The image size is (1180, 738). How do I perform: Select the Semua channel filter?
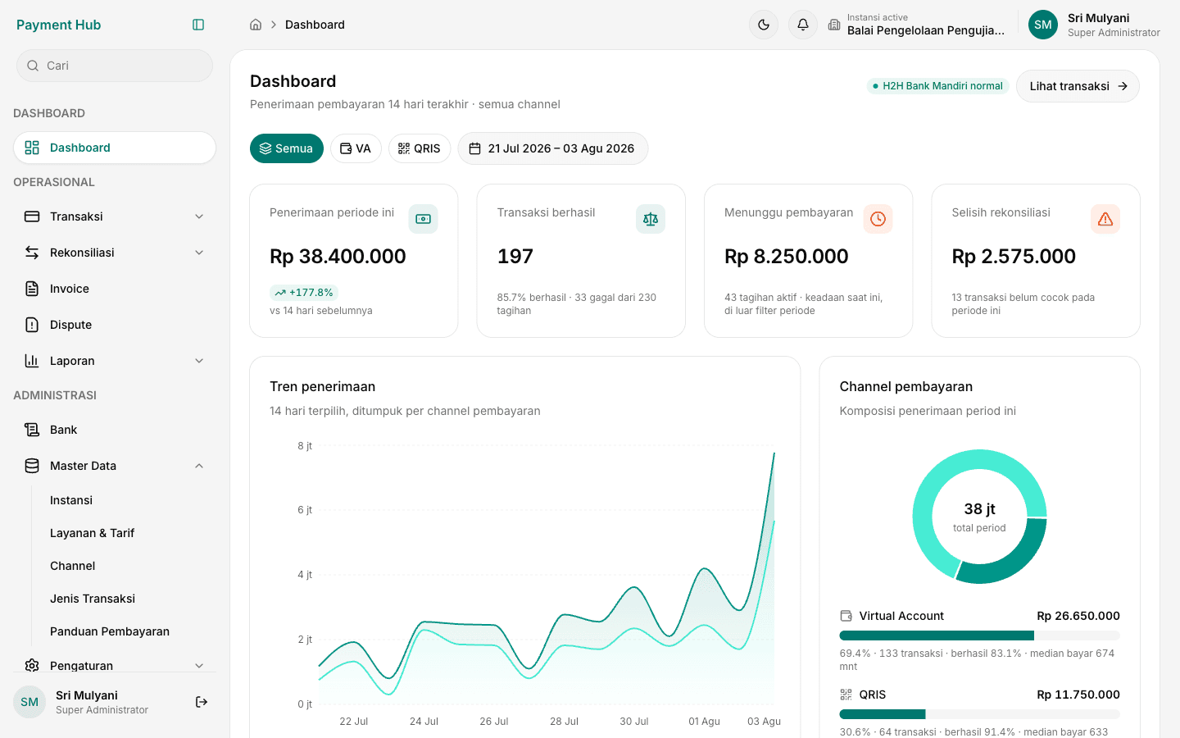pos(287,148)
